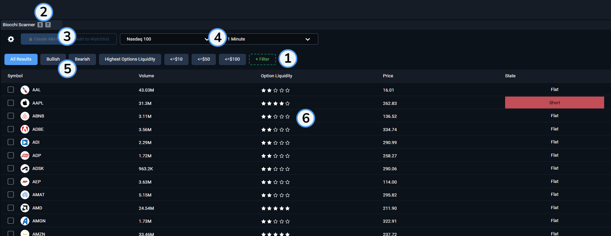Click the AAPL Apple logo
The height and width of the screenshot is (236, 611).
(x=25, y=103)
